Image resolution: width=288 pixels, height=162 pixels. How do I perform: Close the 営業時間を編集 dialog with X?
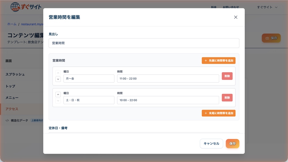click(236, 17)
